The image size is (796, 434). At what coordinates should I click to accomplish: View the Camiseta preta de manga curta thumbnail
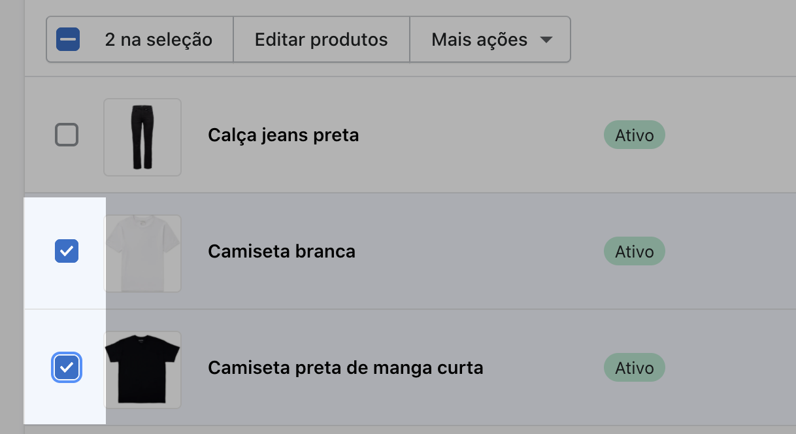[142, 369]
